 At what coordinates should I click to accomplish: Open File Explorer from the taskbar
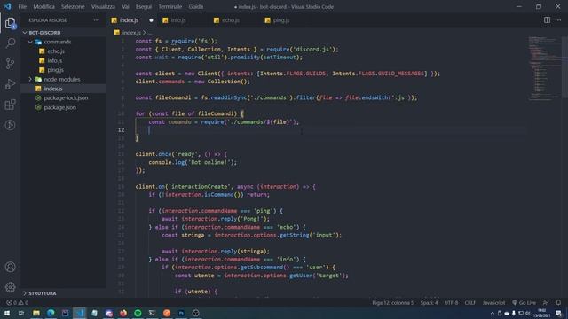tap(36, 313)
